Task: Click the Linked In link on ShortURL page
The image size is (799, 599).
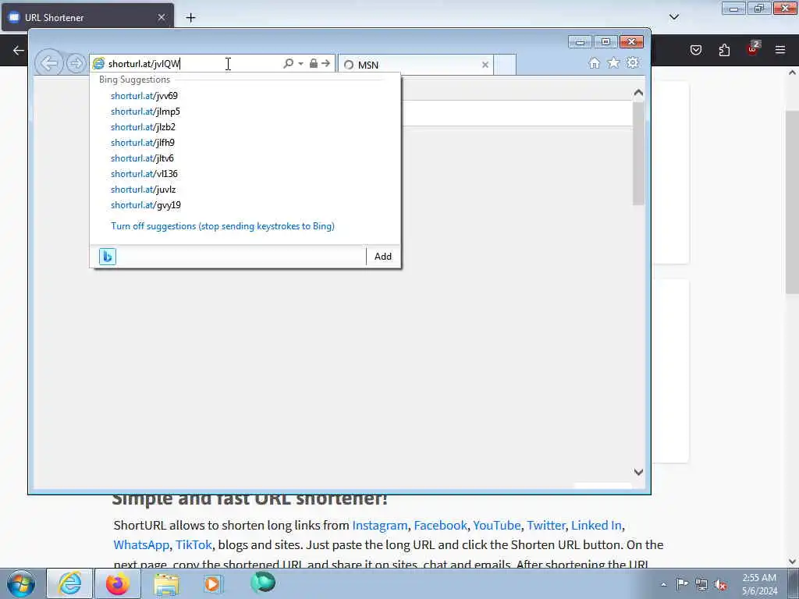Action: click(596, 525)
